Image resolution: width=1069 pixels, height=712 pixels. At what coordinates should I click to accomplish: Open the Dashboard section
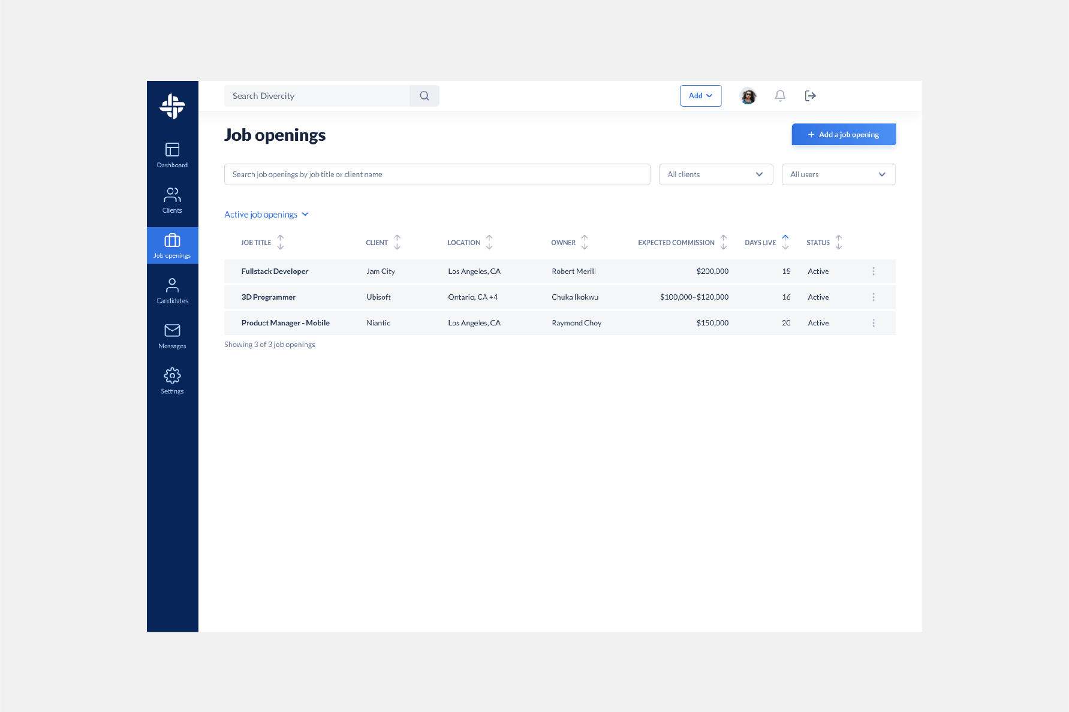pyautogui.click(x=172, y=155)
